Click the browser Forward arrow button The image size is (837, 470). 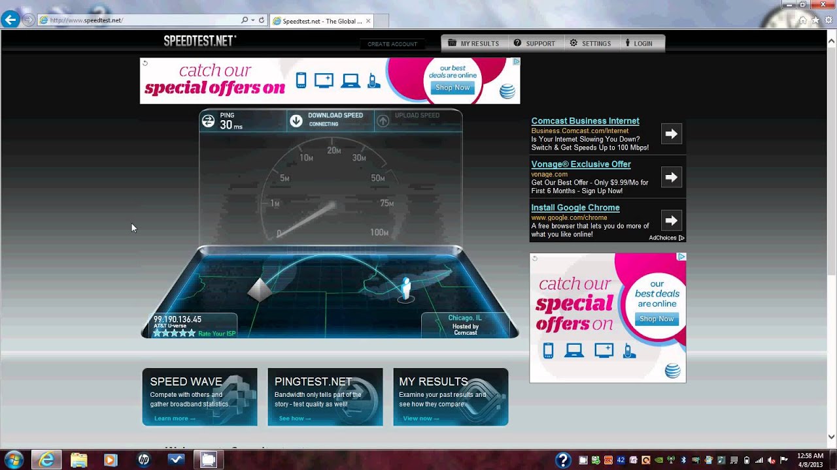tap(28, 20)
